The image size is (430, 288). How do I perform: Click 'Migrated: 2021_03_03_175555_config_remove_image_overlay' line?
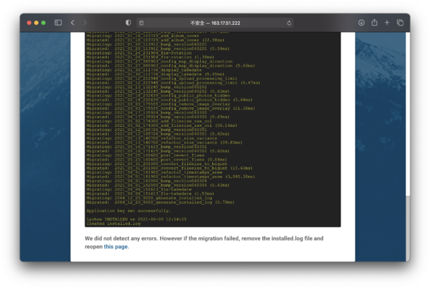pos(171,108)
